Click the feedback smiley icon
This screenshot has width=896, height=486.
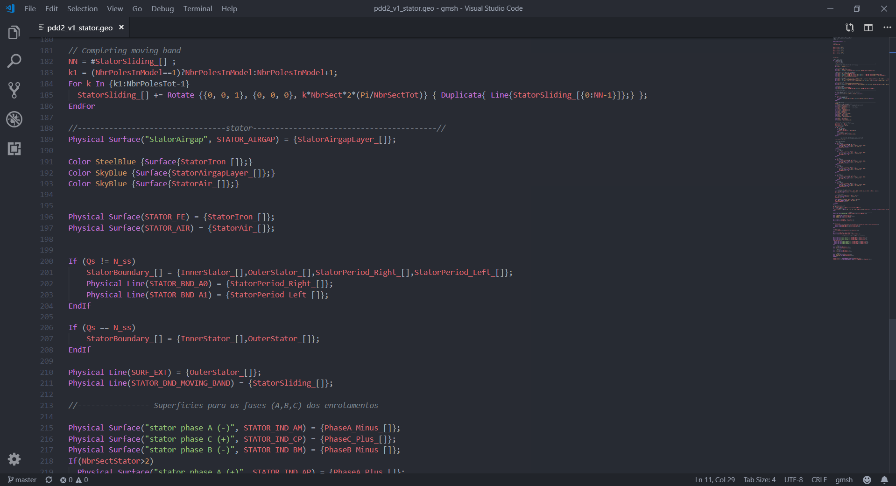(x=867, y=480)
